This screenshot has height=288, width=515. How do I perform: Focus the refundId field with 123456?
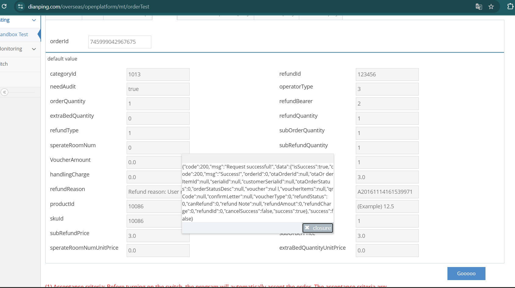pyautogui.click(x=387, y=75)
